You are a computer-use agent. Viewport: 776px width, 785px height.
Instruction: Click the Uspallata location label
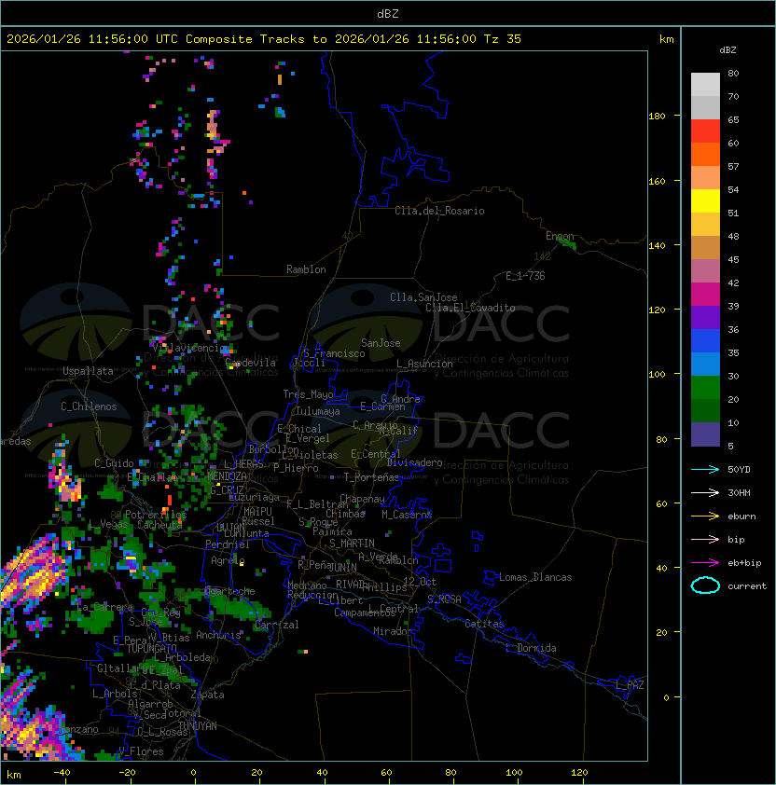tap(88, 371)
